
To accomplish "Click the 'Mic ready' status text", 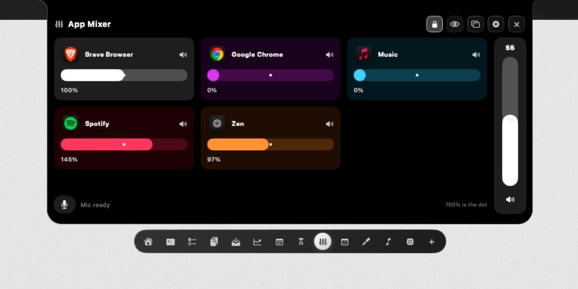I will [x=95, y=205].
